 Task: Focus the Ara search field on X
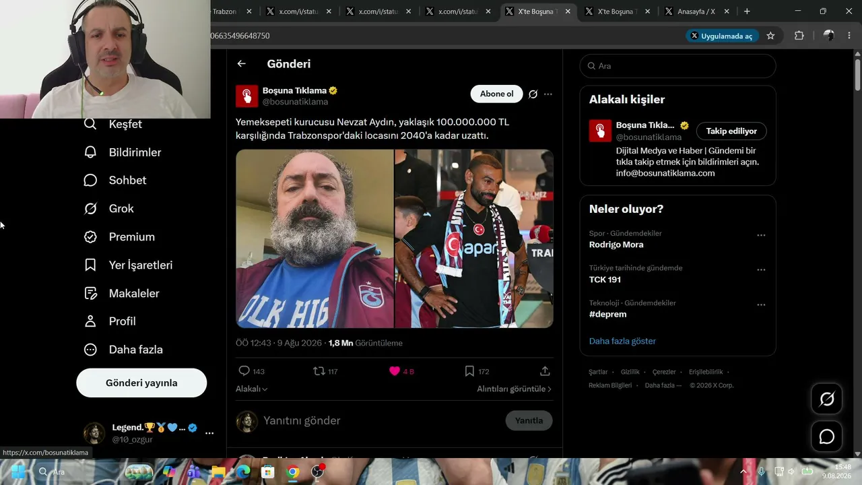pos(677,66)
